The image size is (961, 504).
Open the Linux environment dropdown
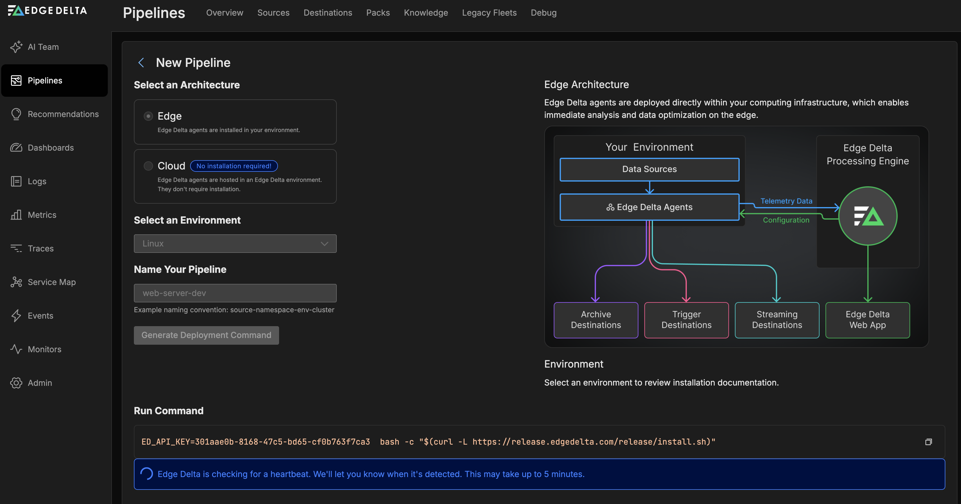235,243
